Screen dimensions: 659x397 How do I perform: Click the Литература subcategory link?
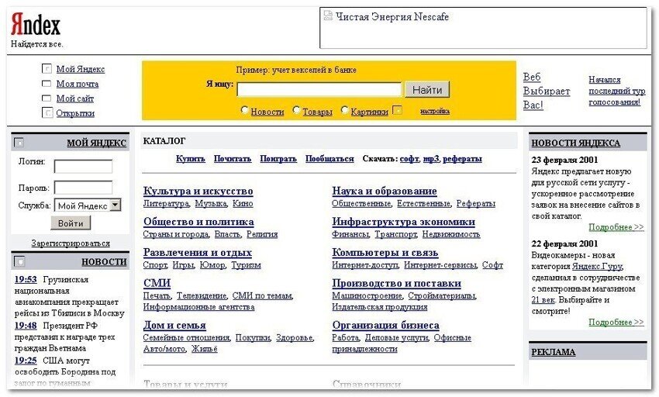(x=166, y=204)
